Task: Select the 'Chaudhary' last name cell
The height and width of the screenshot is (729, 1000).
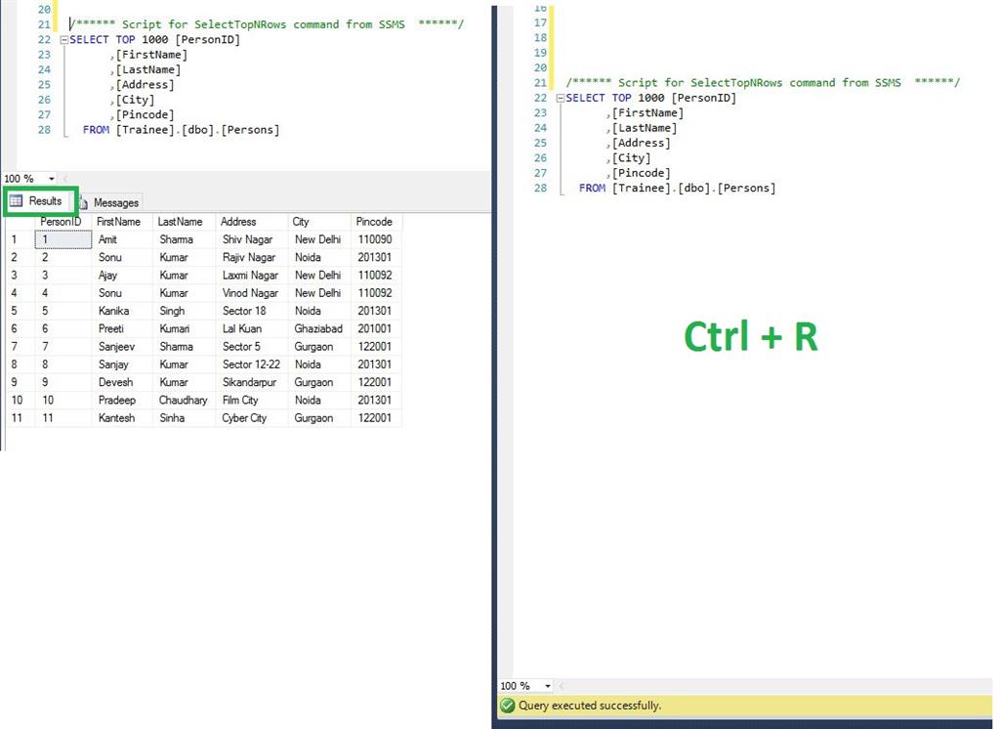Action: coord(185,401)
